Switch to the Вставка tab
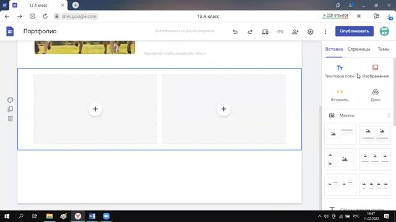 334,49
